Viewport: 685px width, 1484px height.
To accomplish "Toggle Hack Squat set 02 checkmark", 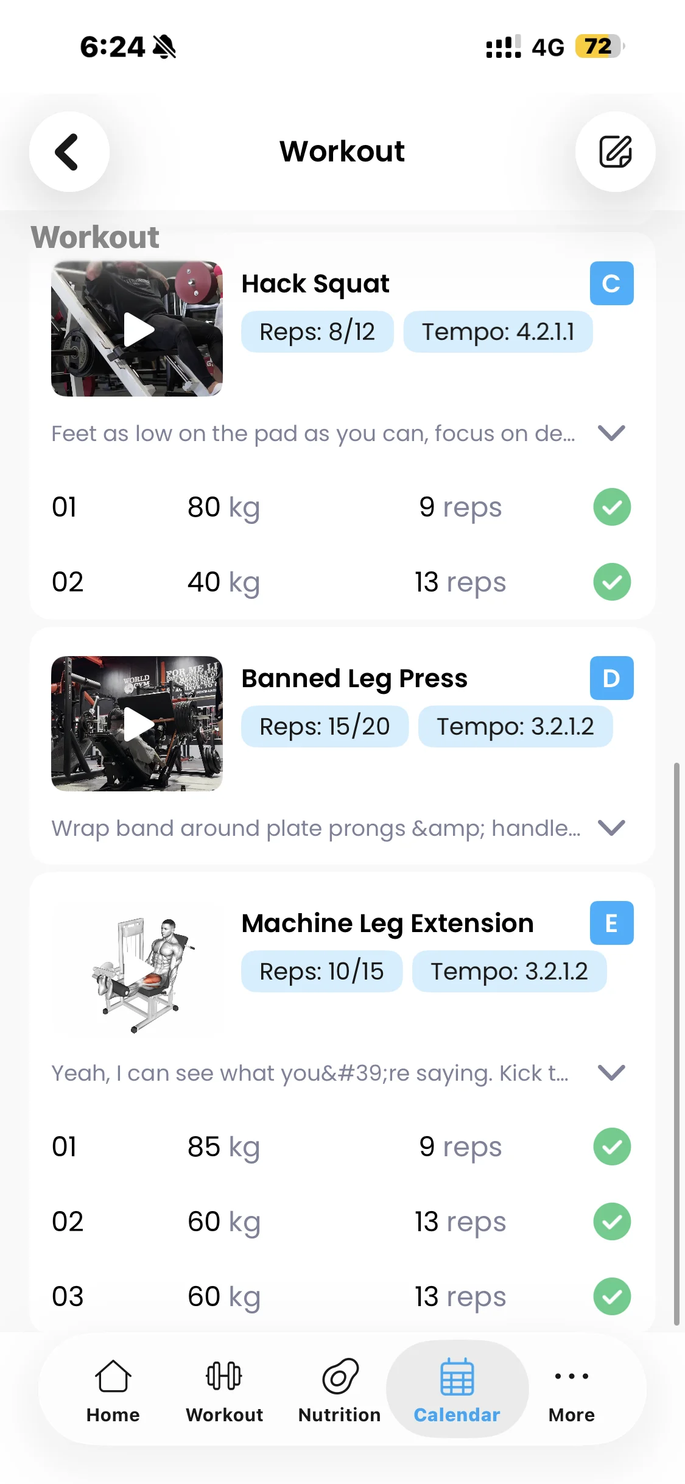I will 612,582.
